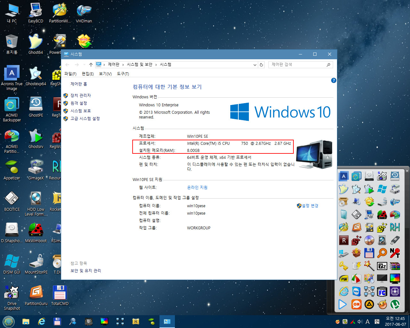Select 시스템 및 보안 in the breadcrumb

140,64
